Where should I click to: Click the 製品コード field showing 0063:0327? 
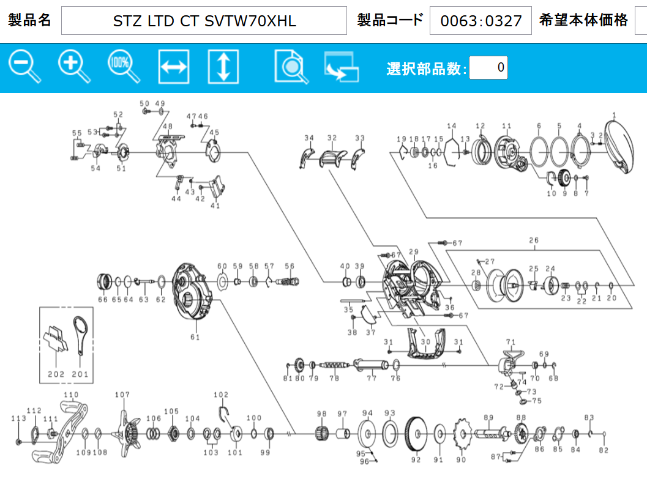(x=481, y=21)
